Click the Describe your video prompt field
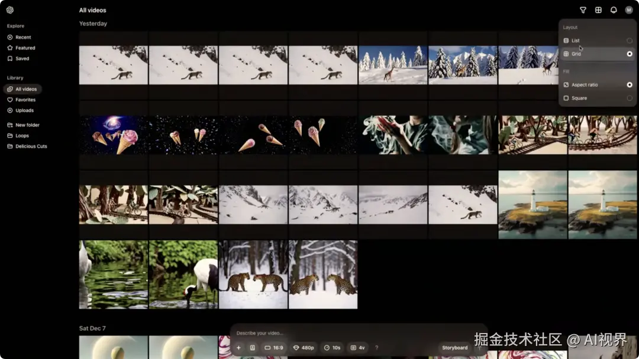This screenshot has height=359, width=639. click(x=359, y=333)
